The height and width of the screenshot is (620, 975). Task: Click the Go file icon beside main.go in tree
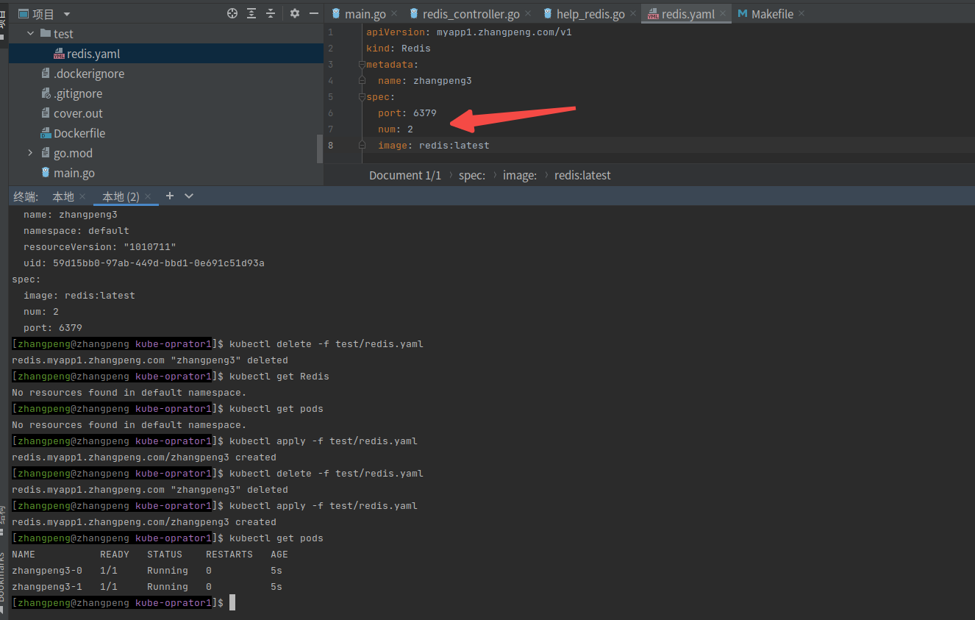tap(46, 173)
